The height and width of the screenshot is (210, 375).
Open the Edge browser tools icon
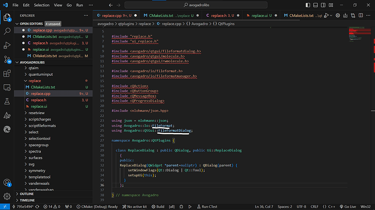pos(7,129)
